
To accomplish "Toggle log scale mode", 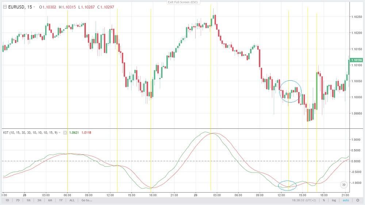I will [x=334, y=200].
